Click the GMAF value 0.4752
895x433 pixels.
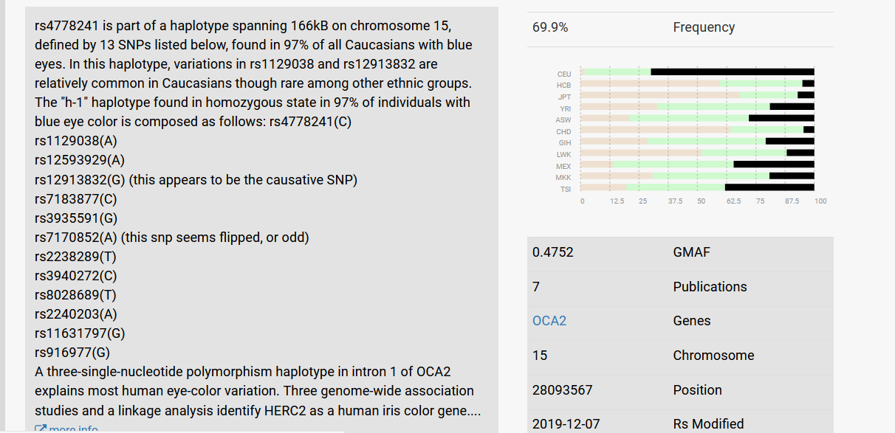(553, 252)
